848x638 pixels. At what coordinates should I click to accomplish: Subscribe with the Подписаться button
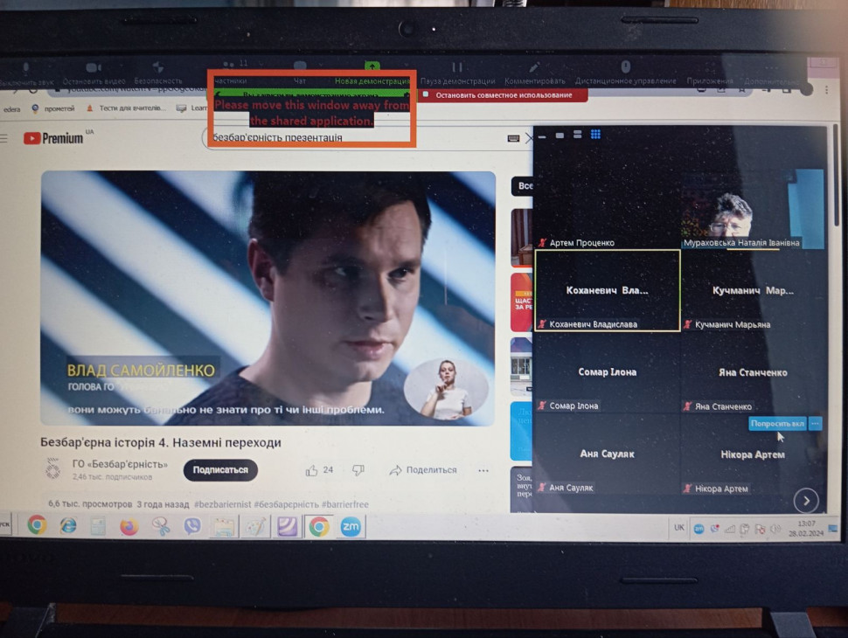220,470
